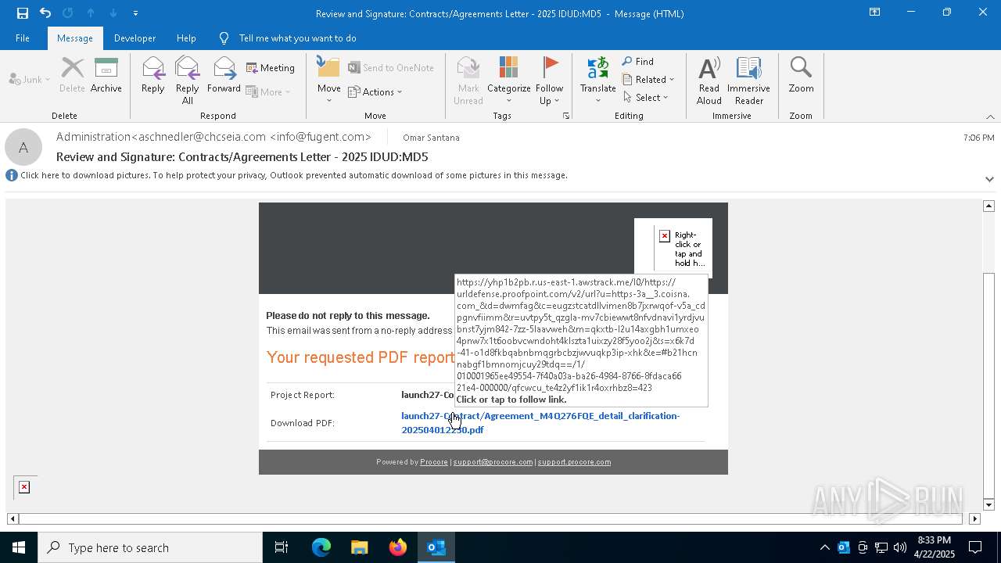Start Read Aloud
This screenshot has width=1001, height=563.
[x=709, y=81]
